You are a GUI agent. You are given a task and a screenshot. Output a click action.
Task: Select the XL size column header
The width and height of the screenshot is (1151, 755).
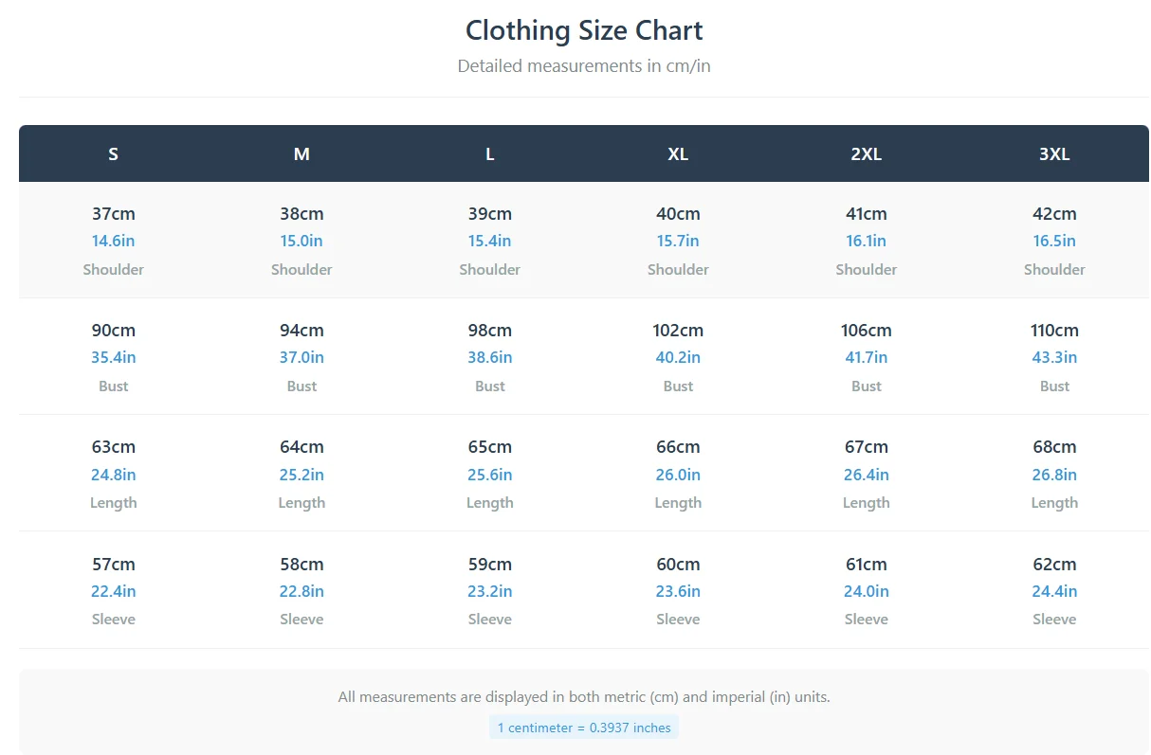click(x=678, y=153)
